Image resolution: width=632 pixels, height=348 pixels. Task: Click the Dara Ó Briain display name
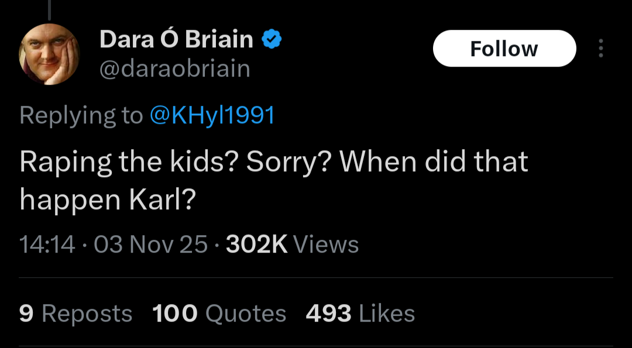coord(176,40)
